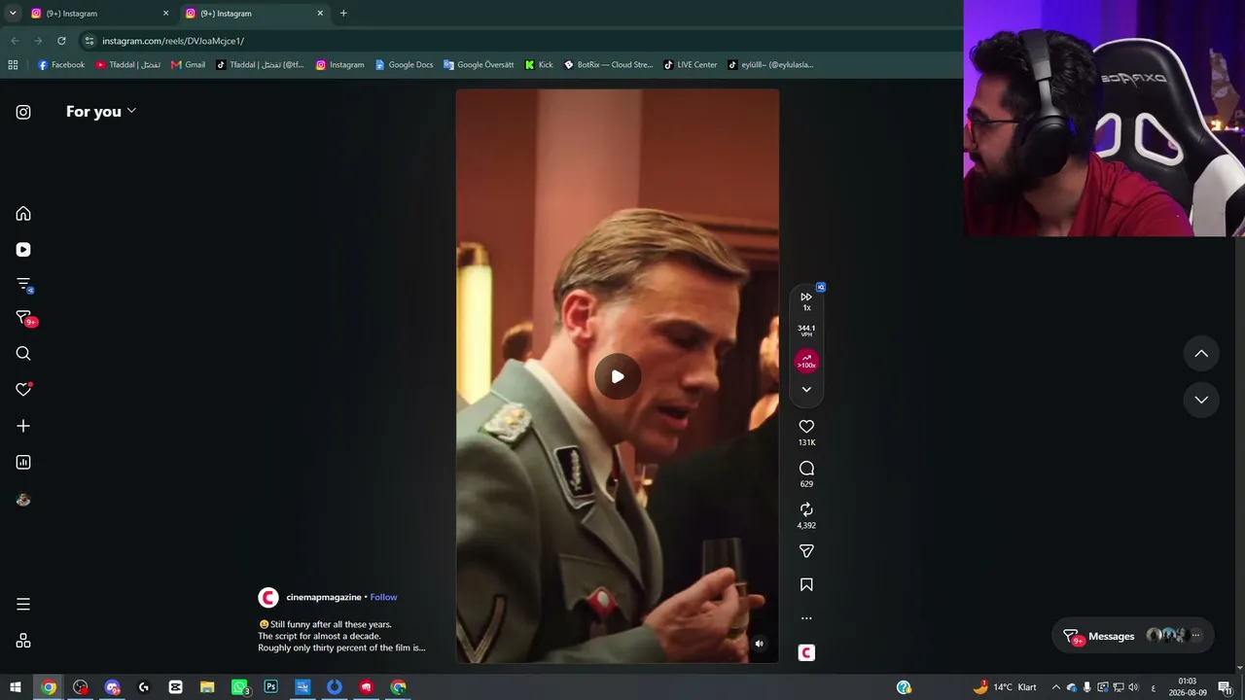The width and height of the screenshot is (1245, 700).
Task: Open profile avatar in sidebar
Action: [23, 500]
